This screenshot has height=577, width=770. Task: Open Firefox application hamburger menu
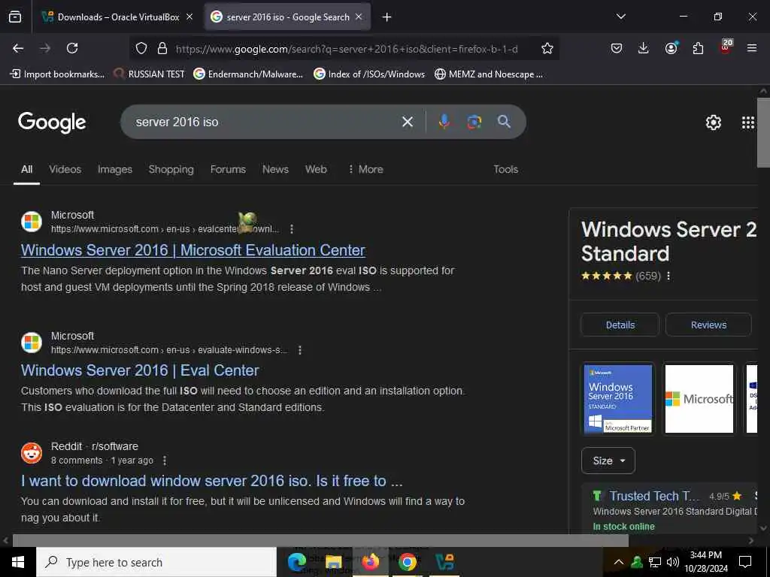752,48
